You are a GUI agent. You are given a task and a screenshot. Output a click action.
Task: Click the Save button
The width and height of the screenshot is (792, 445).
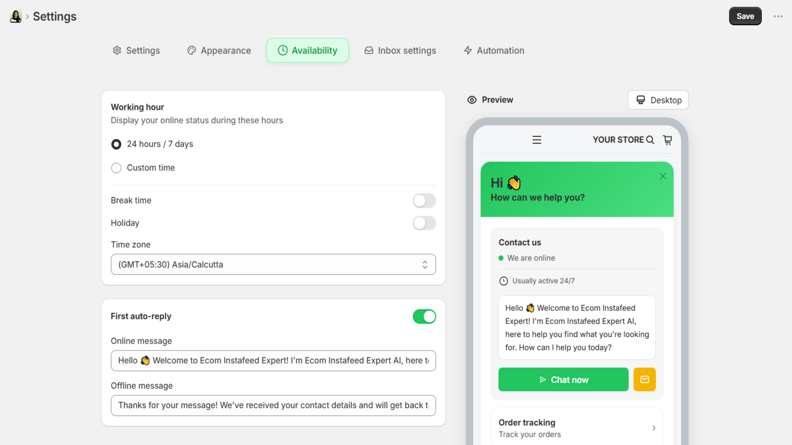click(x=745, y=16)
